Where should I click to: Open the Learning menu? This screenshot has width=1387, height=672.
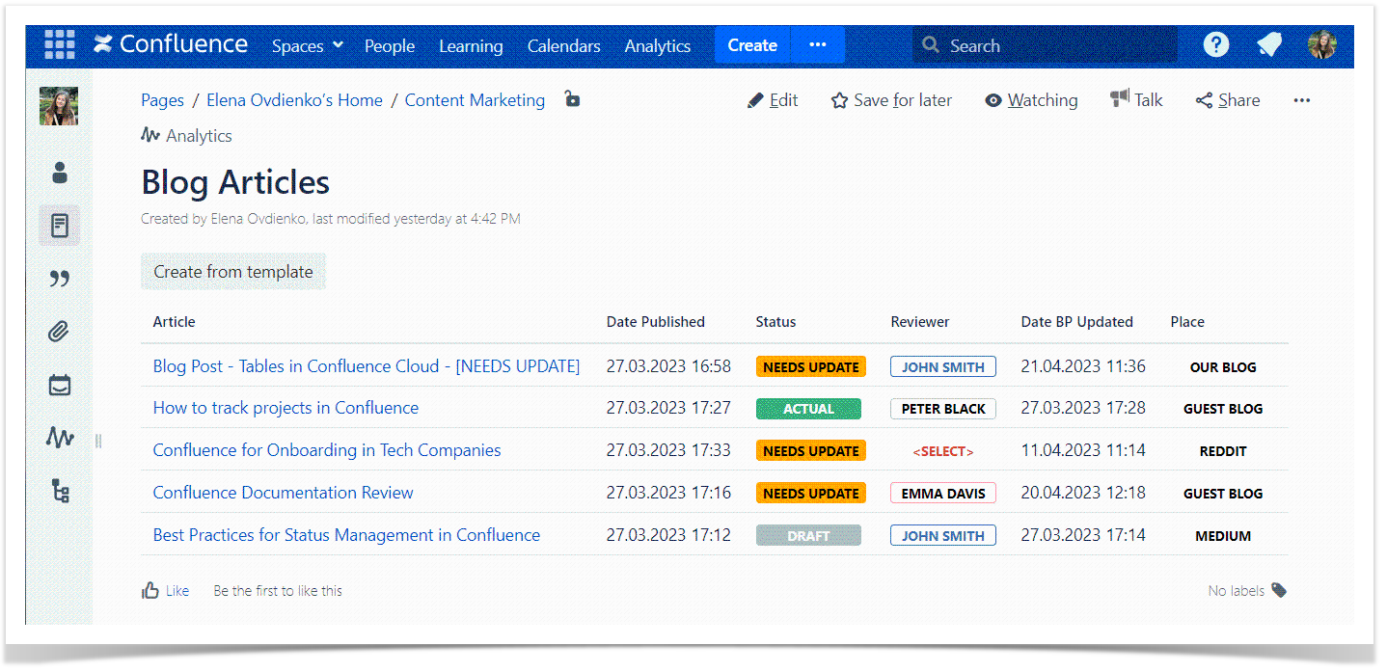point(471,45)
